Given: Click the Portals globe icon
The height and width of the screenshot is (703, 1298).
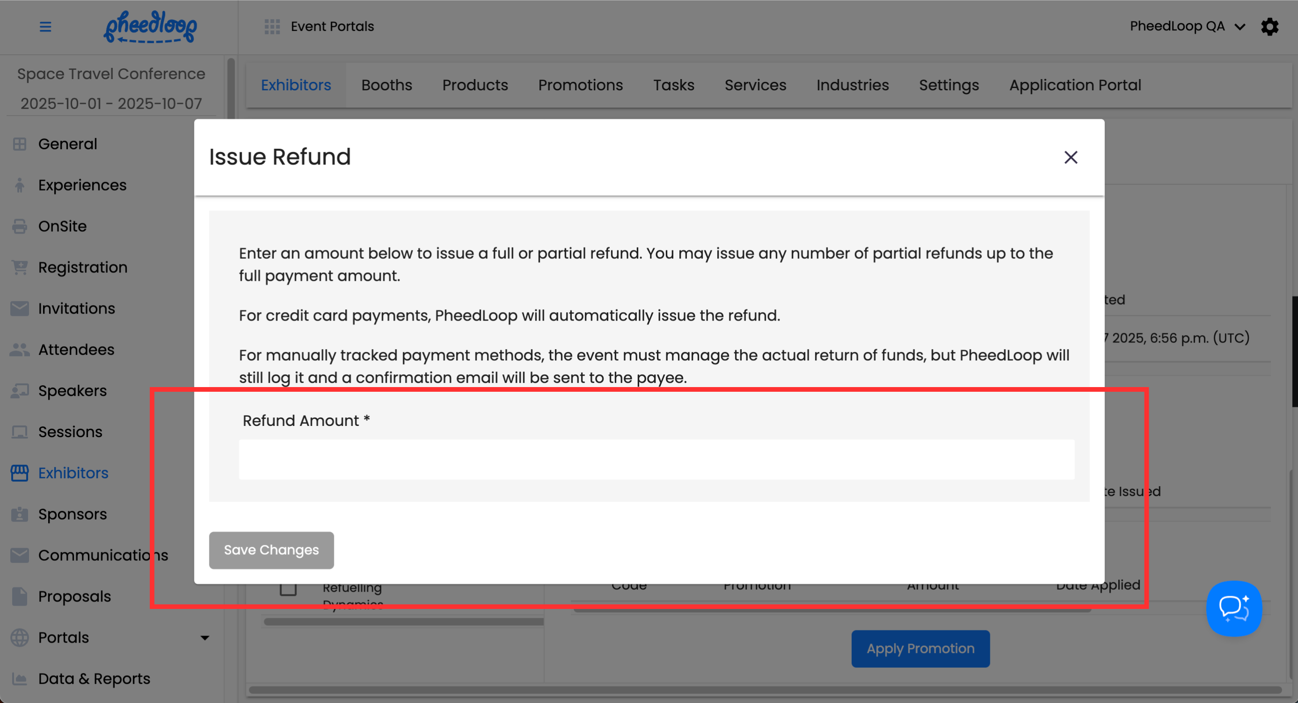Looking at the screenshot, I should click(19, 637).
